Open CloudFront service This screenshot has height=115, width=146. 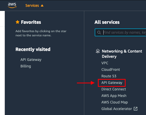tap(111, 70)
